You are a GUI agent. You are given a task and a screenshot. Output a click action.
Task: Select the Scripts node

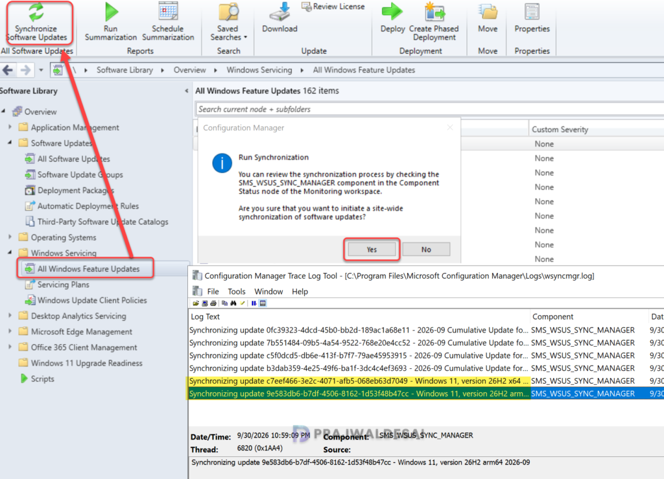pyautogui.click(x=42, y=379)
